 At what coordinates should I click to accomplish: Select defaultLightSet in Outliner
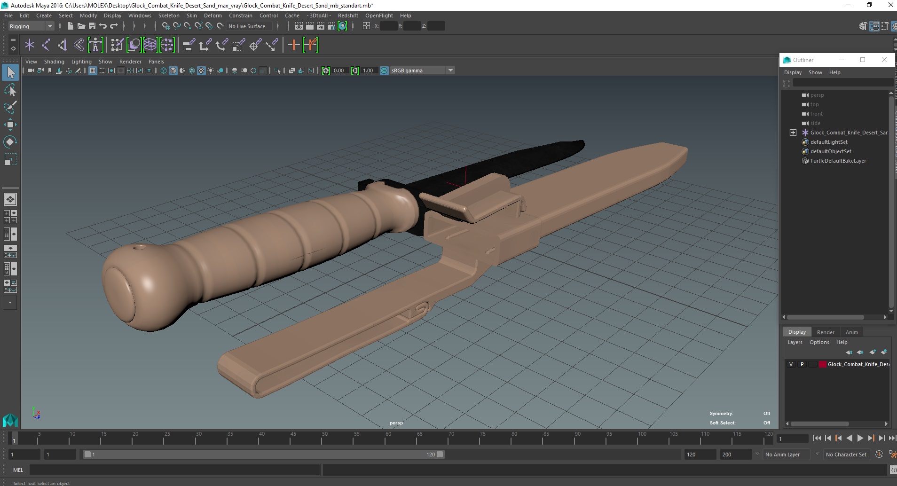[829, 142]
